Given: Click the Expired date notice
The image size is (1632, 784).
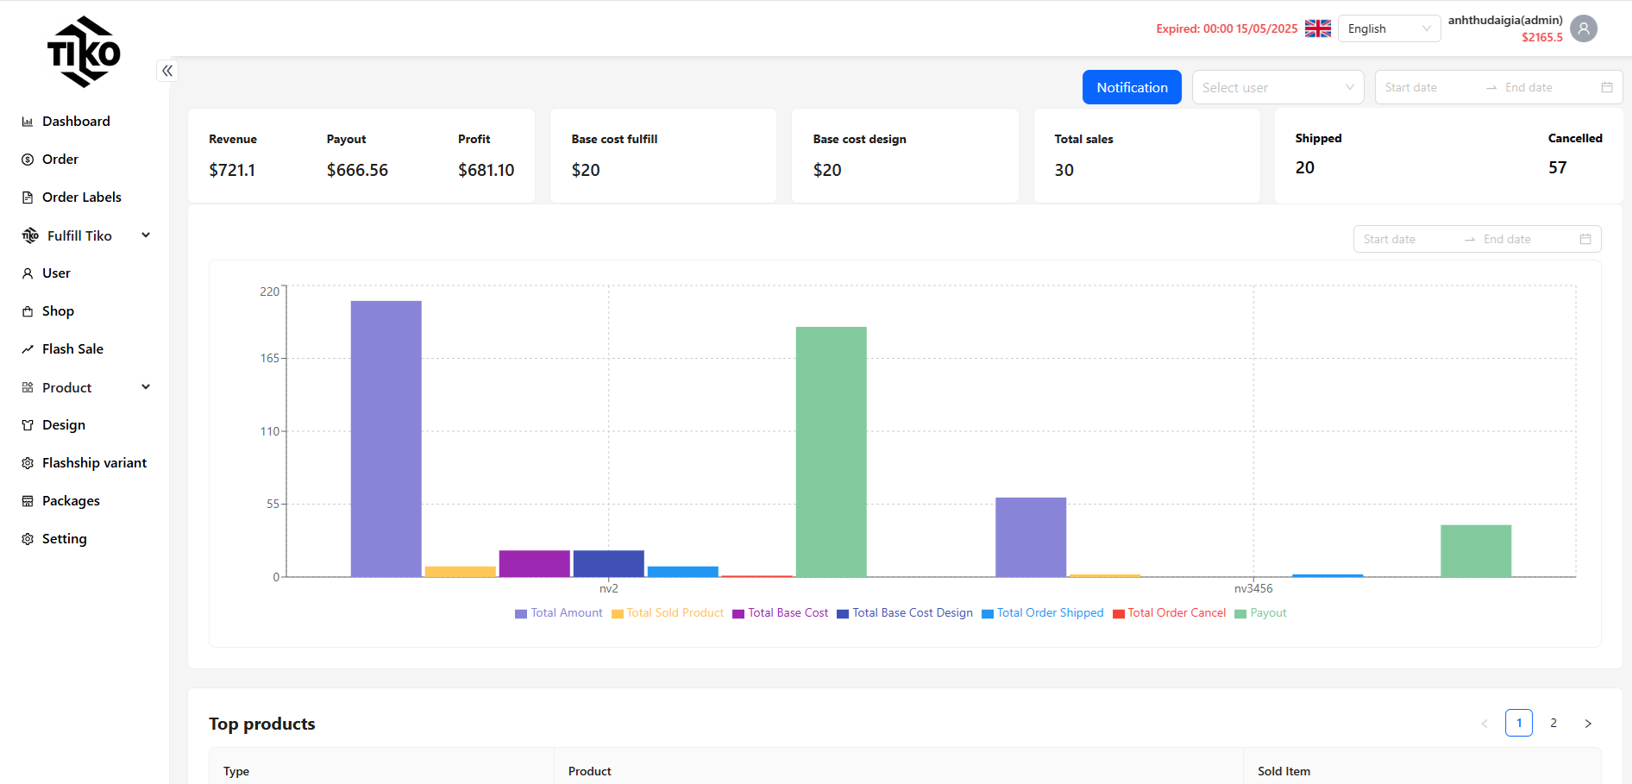Looking at the screenshot, I should (x=1227, y=28).
